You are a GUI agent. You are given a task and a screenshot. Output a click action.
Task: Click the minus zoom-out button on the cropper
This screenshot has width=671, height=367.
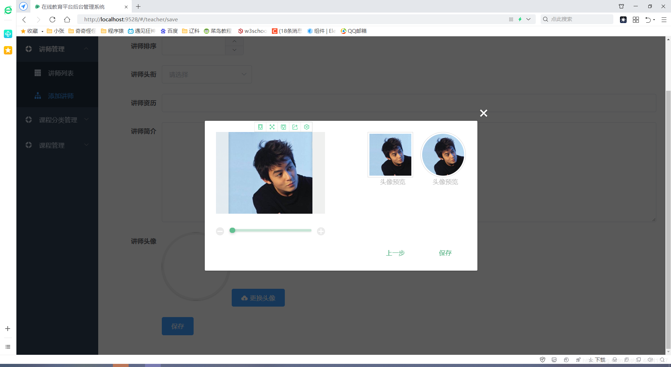pyautogui.click(x=220, y=231)
